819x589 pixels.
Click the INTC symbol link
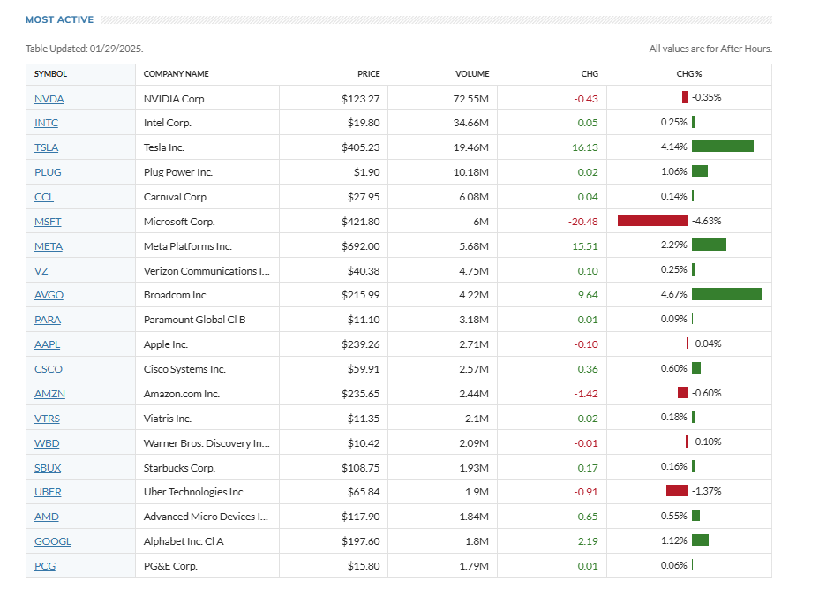[x=46, y=123]
